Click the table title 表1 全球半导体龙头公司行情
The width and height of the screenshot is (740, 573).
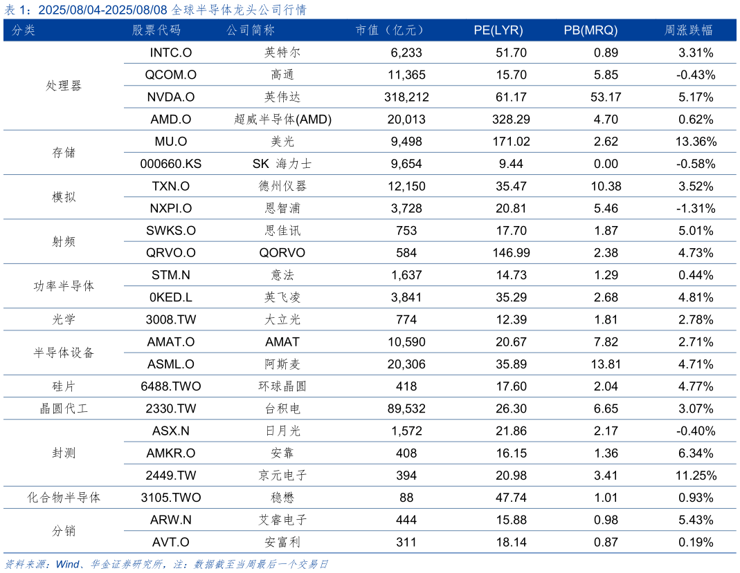(x=155, y=10)
